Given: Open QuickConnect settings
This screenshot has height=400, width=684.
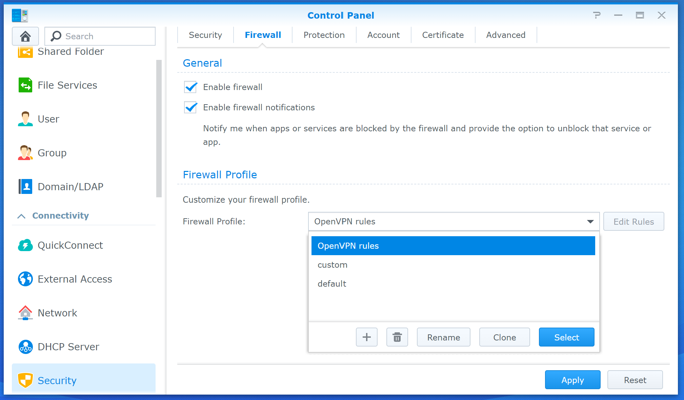Looking at the screenshot, I should 70,245.
